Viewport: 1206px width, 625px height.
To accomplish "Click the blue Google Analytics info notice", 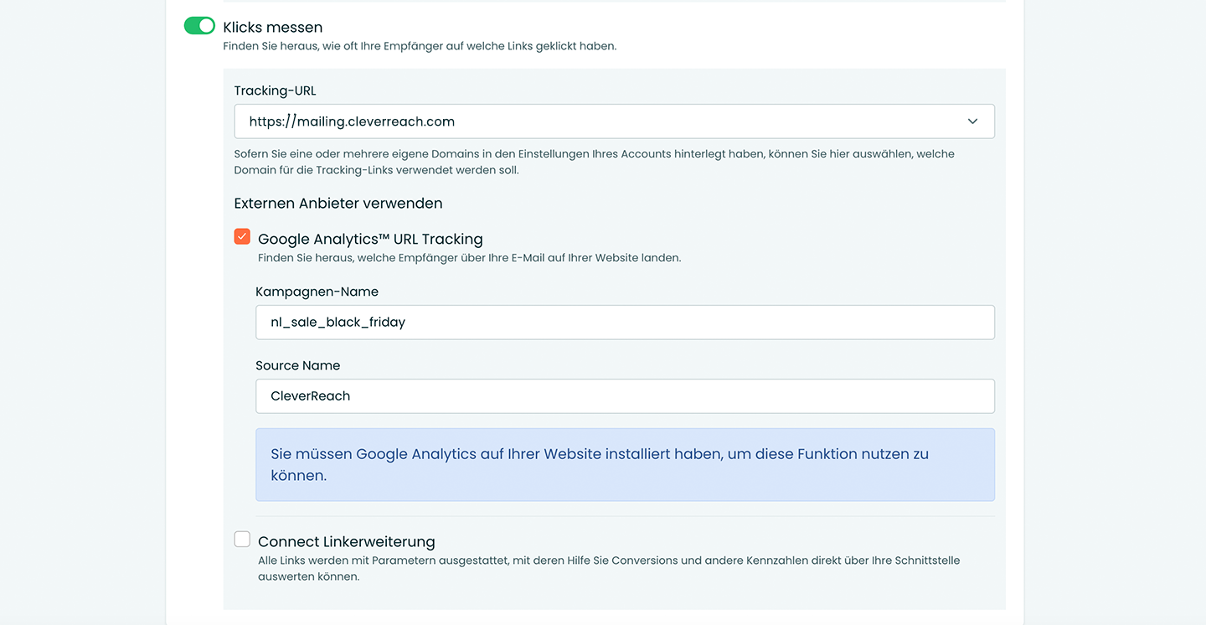I will (624, 465).
